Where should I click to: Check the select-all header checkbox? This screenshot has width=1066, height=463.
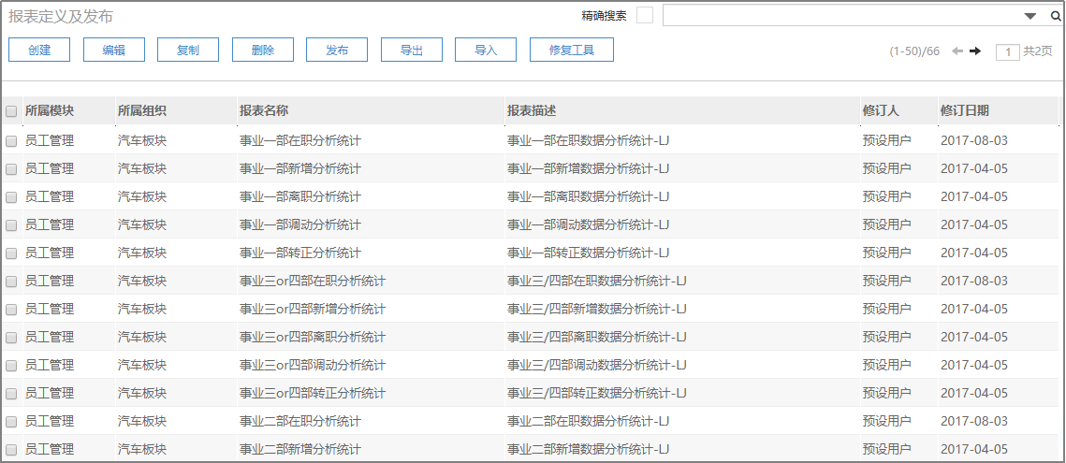pos(11,111)
